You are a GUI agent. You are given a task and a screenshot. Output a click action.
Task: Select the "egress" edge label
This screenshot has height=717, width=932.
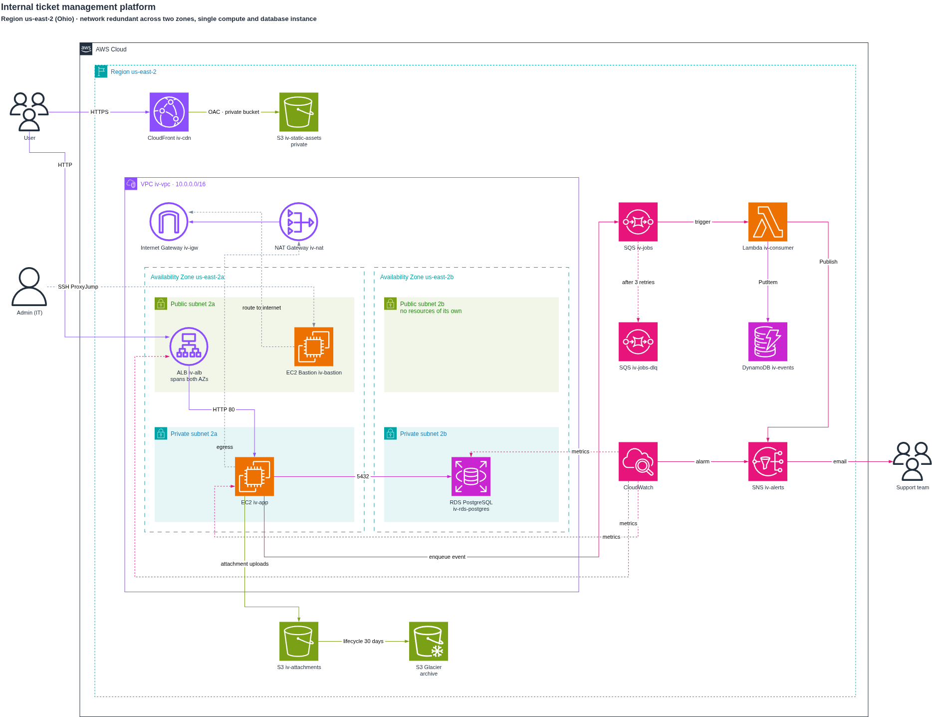point(225,447)
